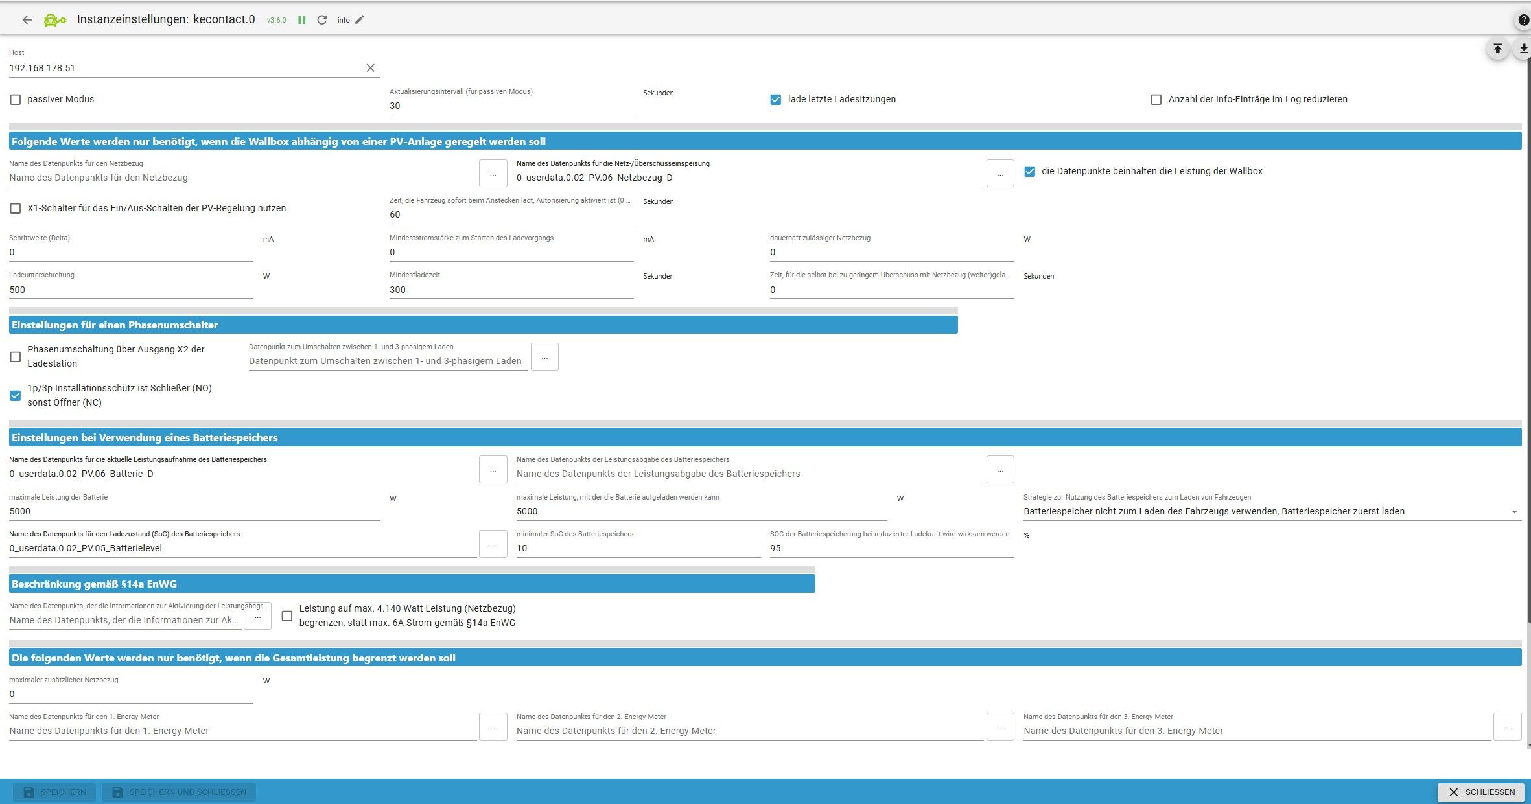Click the Speichern button
Screen dimensions: 1531x804
(54, 792)
